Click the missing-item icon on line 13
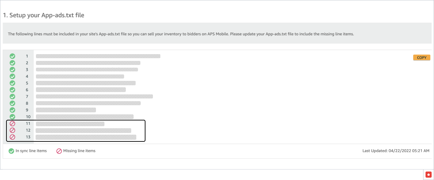The width and height of the screenshot is (434, 180). [12, 137]
